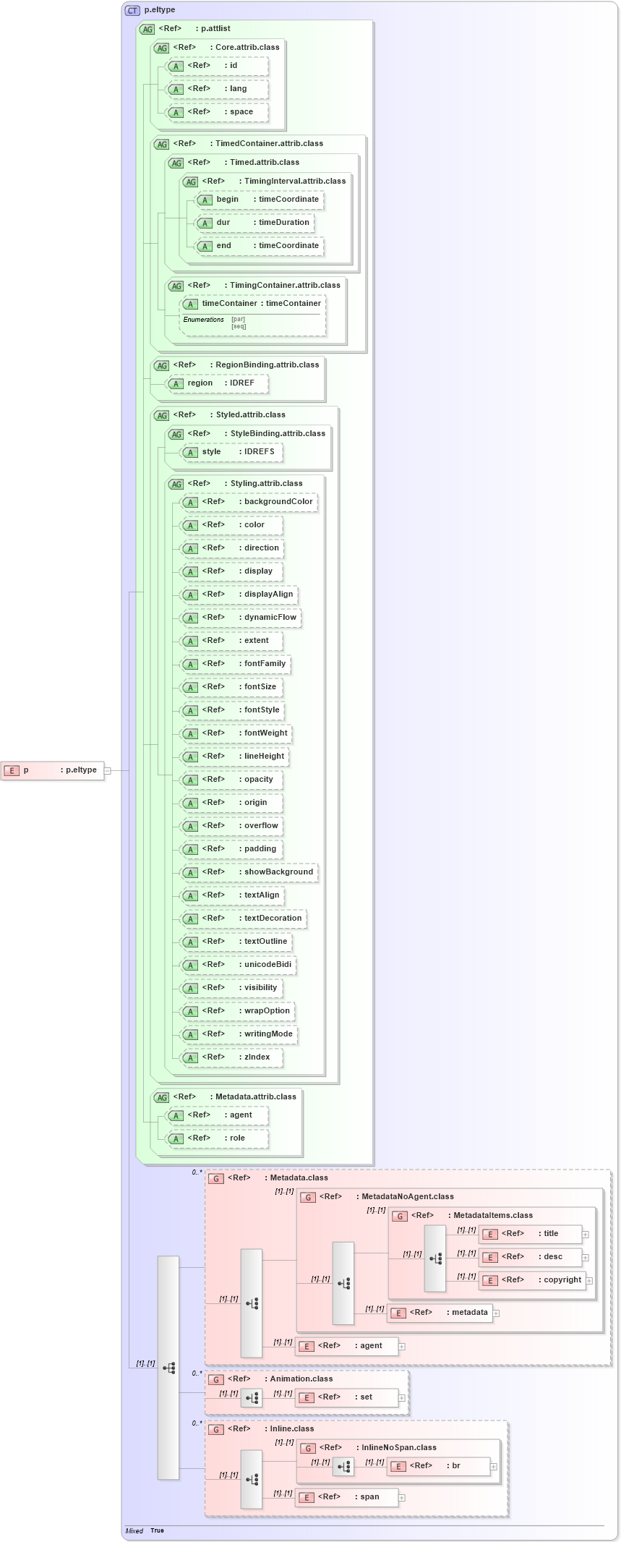
Task: Select the color attribute reference
Action: 231,525
